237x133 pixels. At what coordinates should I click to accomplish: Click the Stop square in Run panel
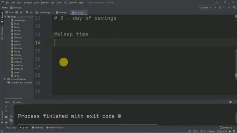coord(6,111)
